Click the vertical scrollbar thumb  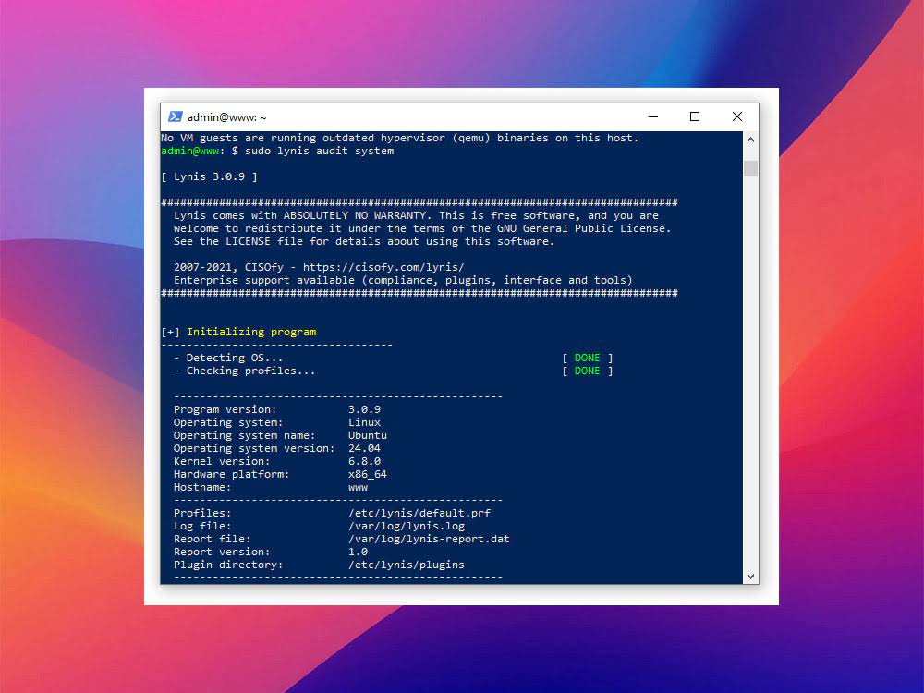point(750,168)
